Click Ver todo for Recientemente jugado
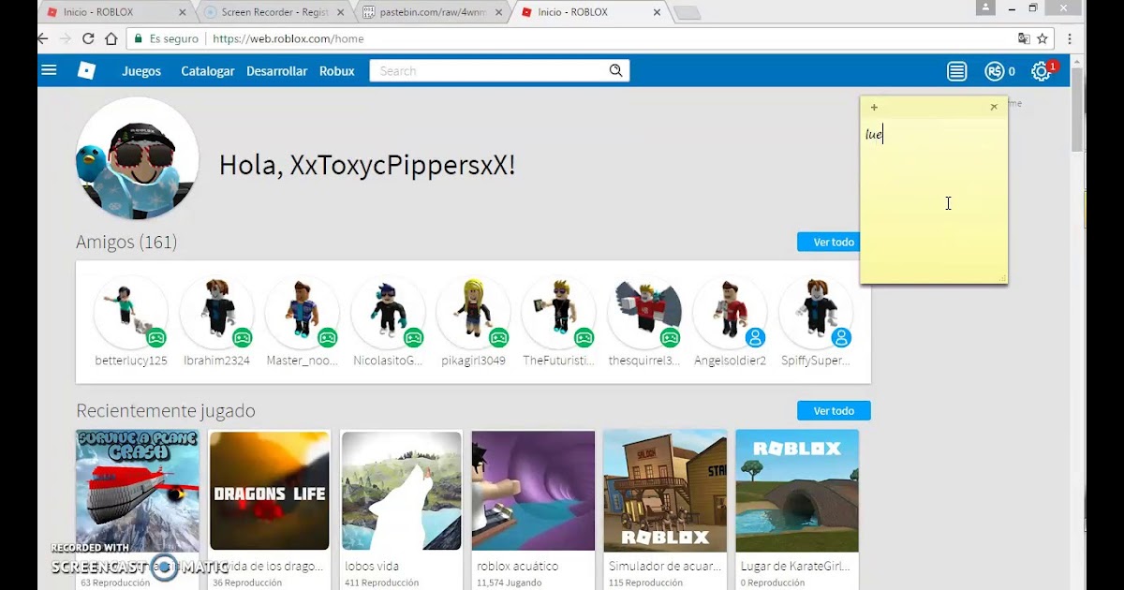This screenshot has height=590, width=1124. [x=834, y=410]
